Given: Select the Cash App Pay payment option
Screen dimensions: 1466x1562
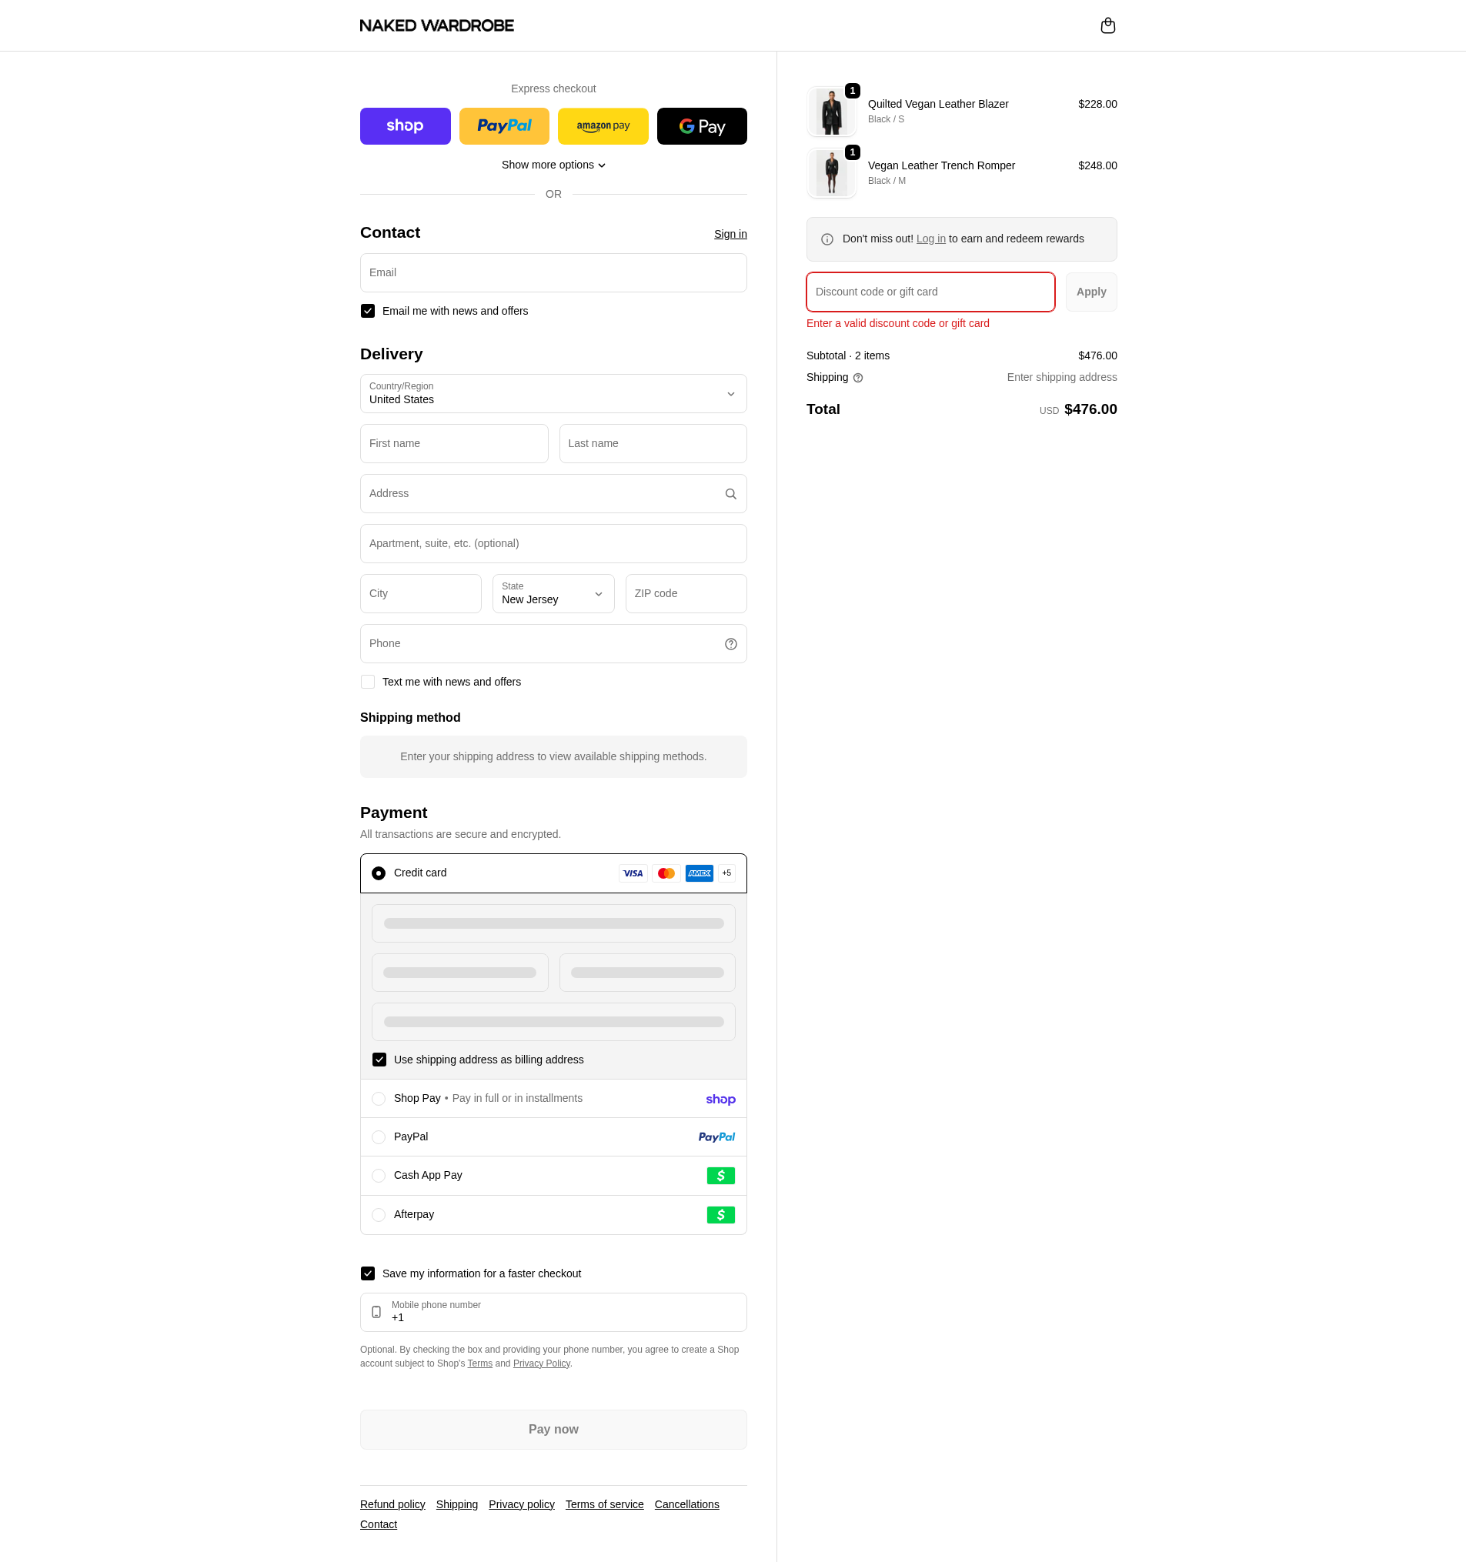Looking at the screenshot, I should [379, 1176].
